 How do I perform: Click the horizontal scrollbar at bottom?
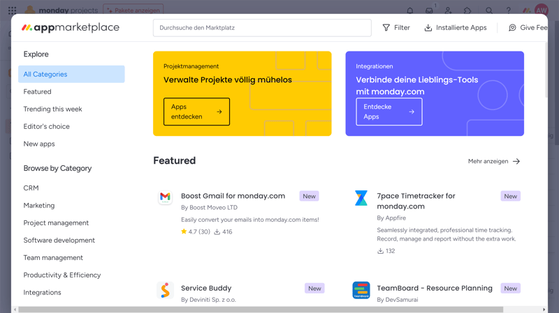pyautogui.click(x=260, y=310)
